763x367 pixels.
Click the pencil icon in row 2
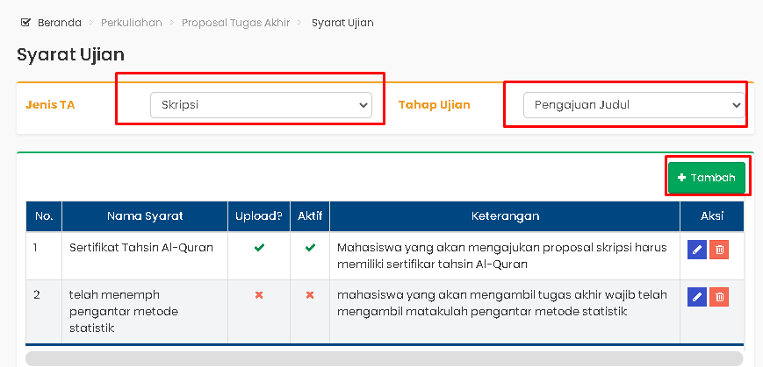[x=697, y=297]
